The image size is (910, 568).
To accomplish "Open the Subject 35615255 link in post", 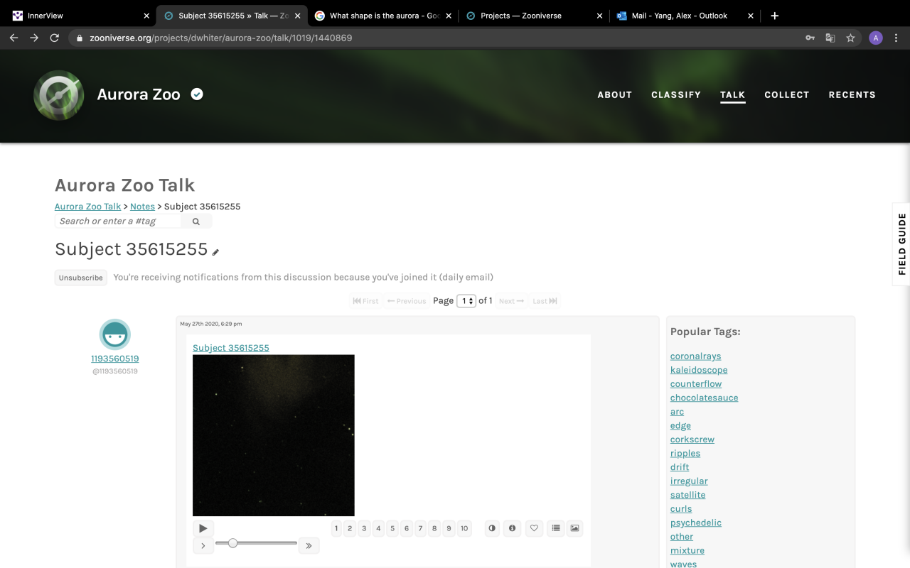I will pos(231,348).
